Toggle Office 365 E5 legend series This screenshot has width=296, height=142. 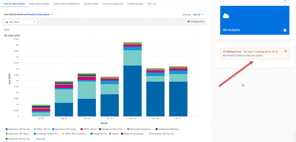point(42,129)
